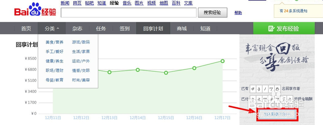Collapse the 分类 dropdown menu
Image resolution: width=323 pixels, height=125 pixels.
click(52, 28)
